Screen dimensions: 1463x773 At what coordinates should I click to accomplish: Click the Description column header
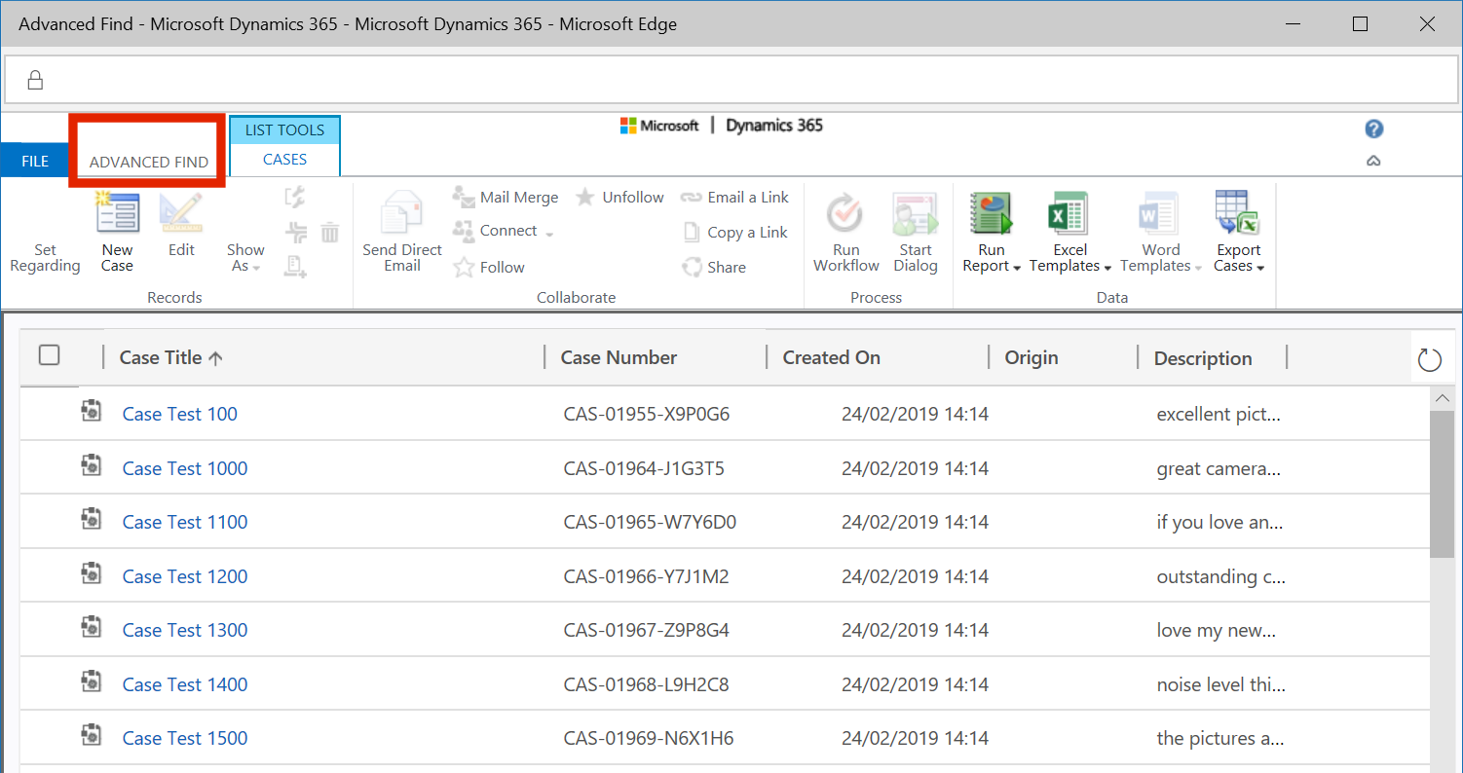1203,358
